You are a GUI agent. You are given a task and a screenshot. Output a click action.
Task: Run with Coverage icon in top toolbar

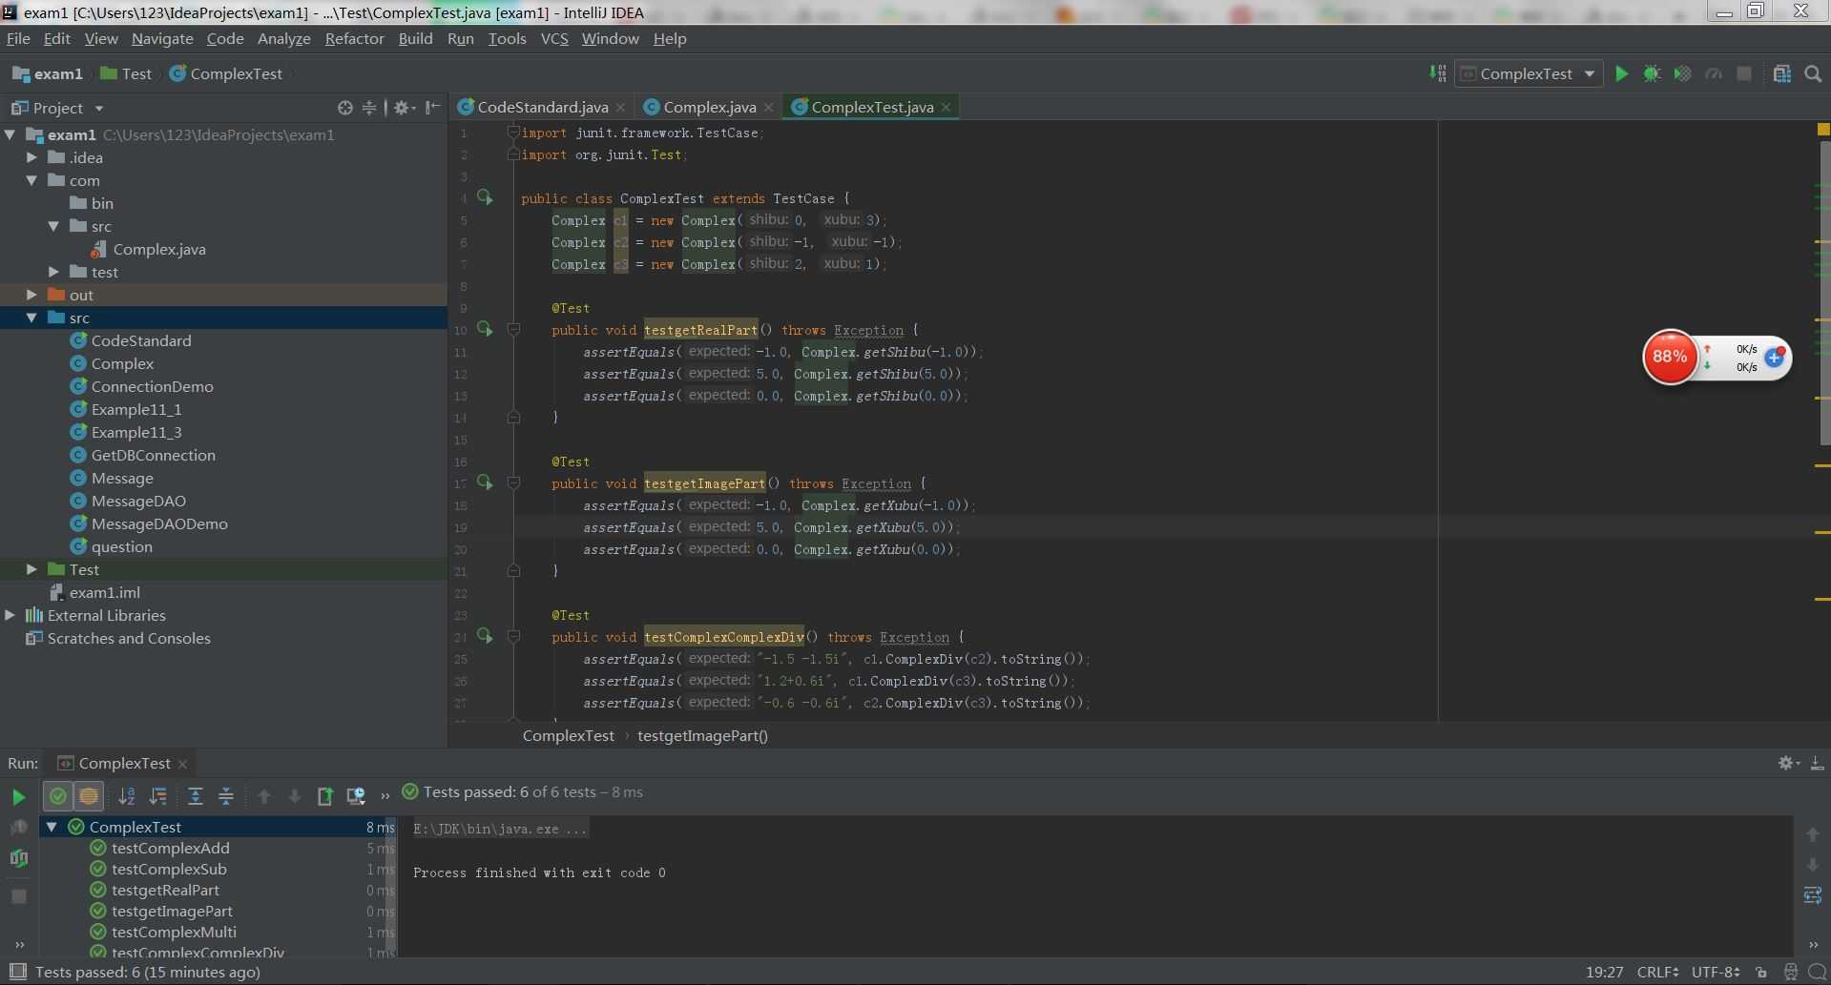1683,73
